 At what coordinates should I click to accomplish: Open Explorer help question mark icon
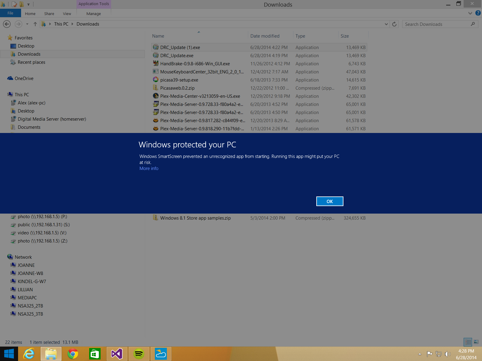coord(478,13)
